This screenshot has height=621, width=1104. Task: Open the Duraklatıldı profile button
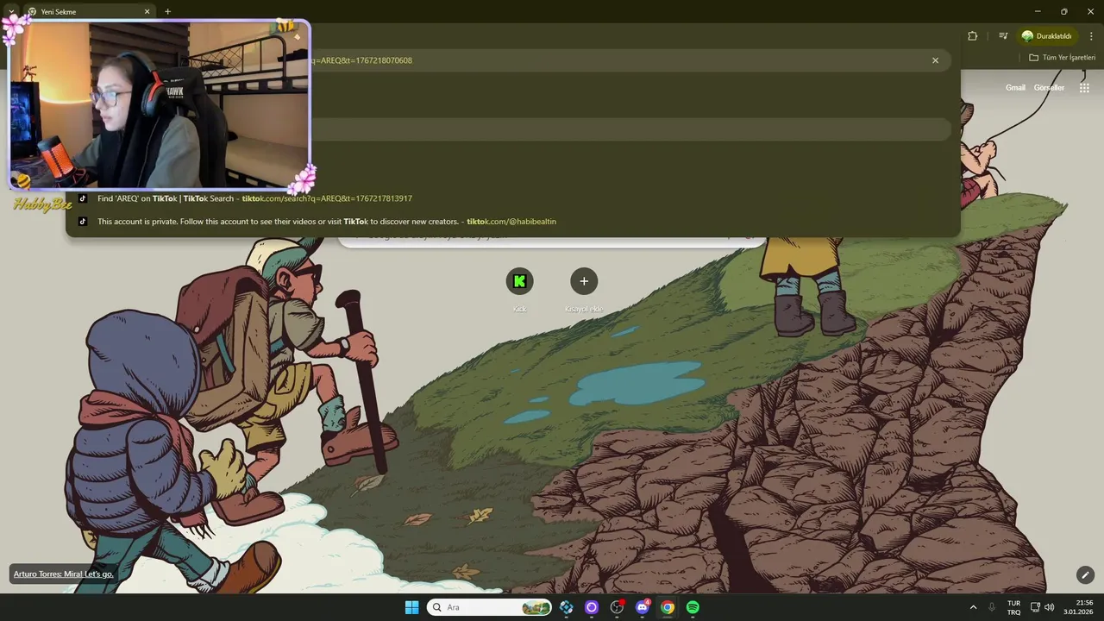pos(1046,36)
